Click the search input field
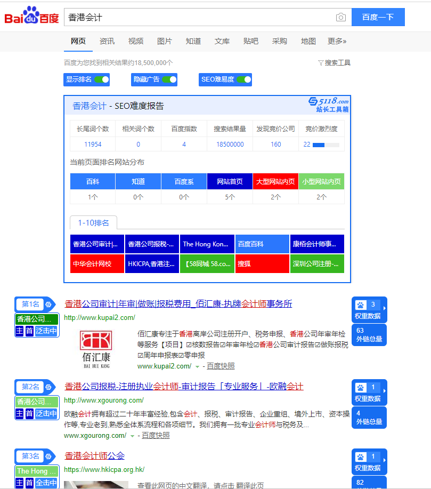Screen dimensions: 431x489 click(x=199, y=17)
